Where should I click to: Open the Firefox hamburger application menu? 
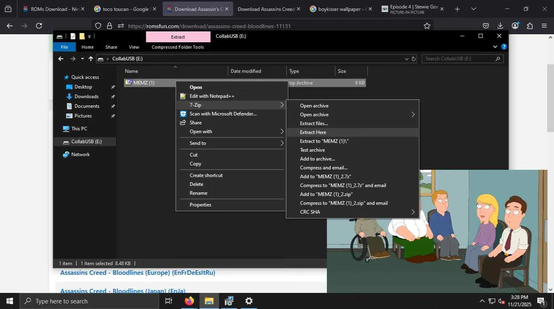tap(544, 26)
